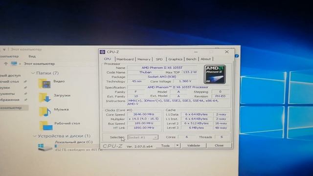This screenshot has height=176, width=313.
Task: Open the Рабочий стол folder icon
Action: tap(46, 126)
